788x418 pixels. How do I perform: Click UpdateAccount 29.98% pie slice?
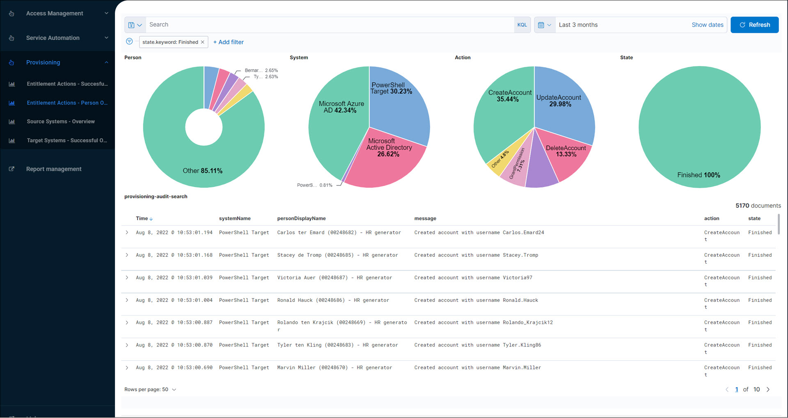[x=564, y=105]
